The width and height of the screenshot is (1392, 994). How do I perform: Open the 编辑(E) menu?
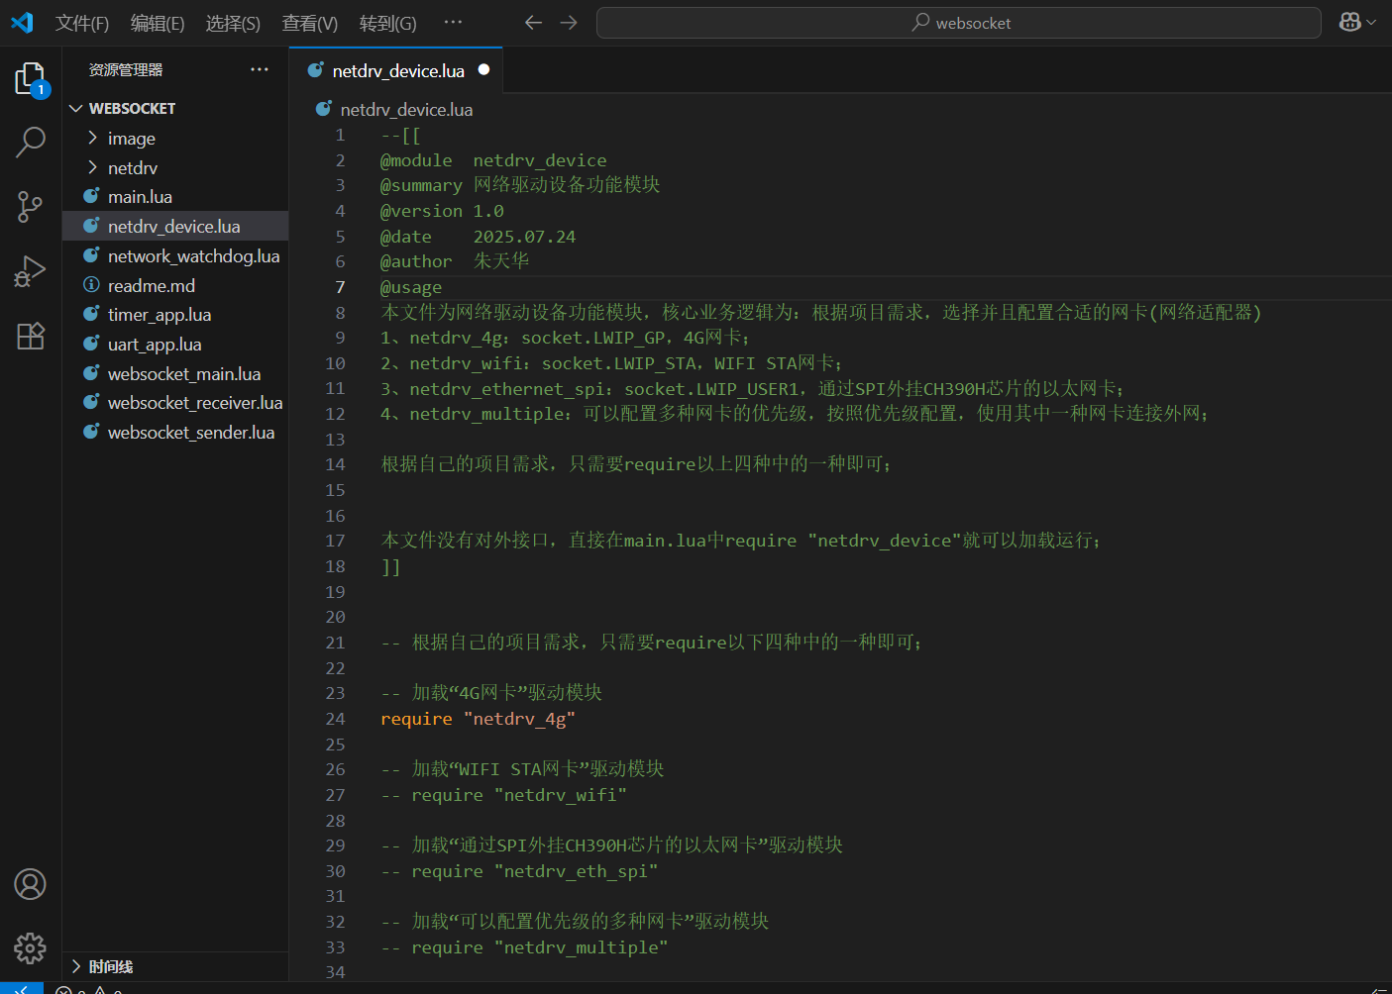coord(158,23)
